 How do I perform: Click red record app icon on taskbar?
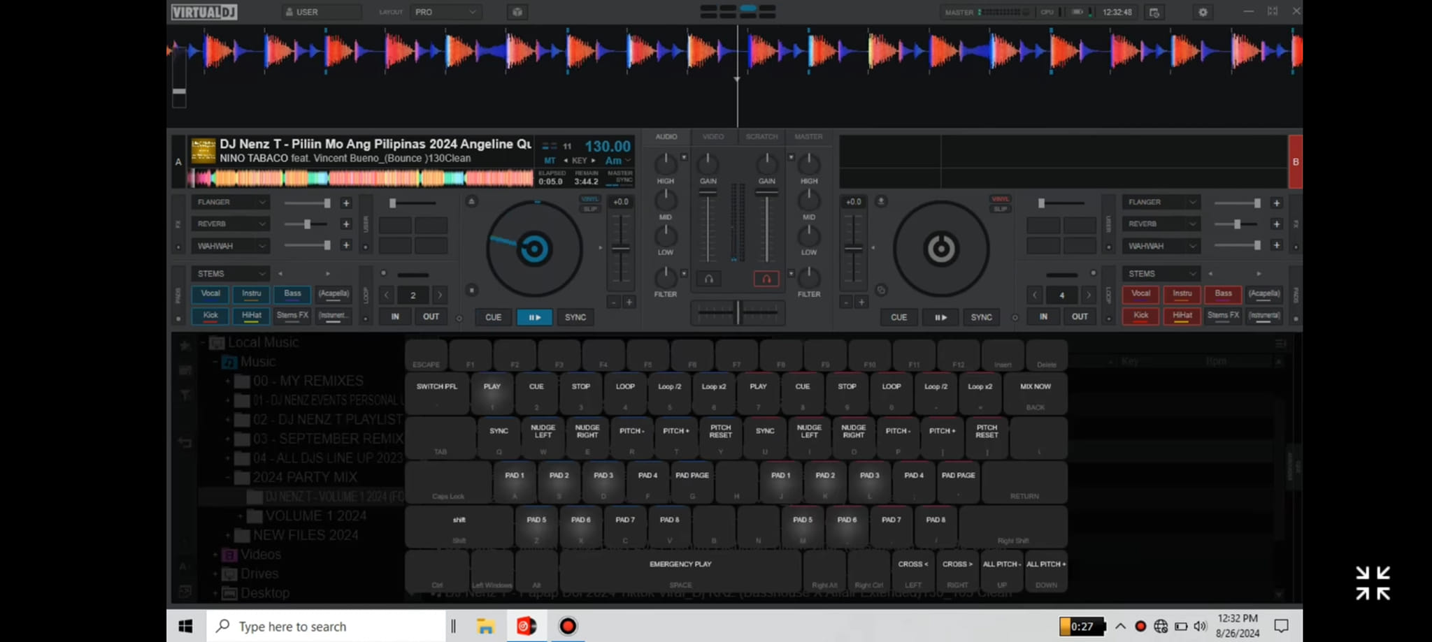(x=568, y=626)
